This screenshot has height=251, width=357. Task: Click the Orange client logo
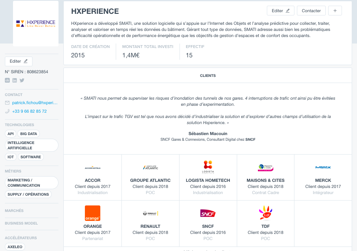click(93, 213)
